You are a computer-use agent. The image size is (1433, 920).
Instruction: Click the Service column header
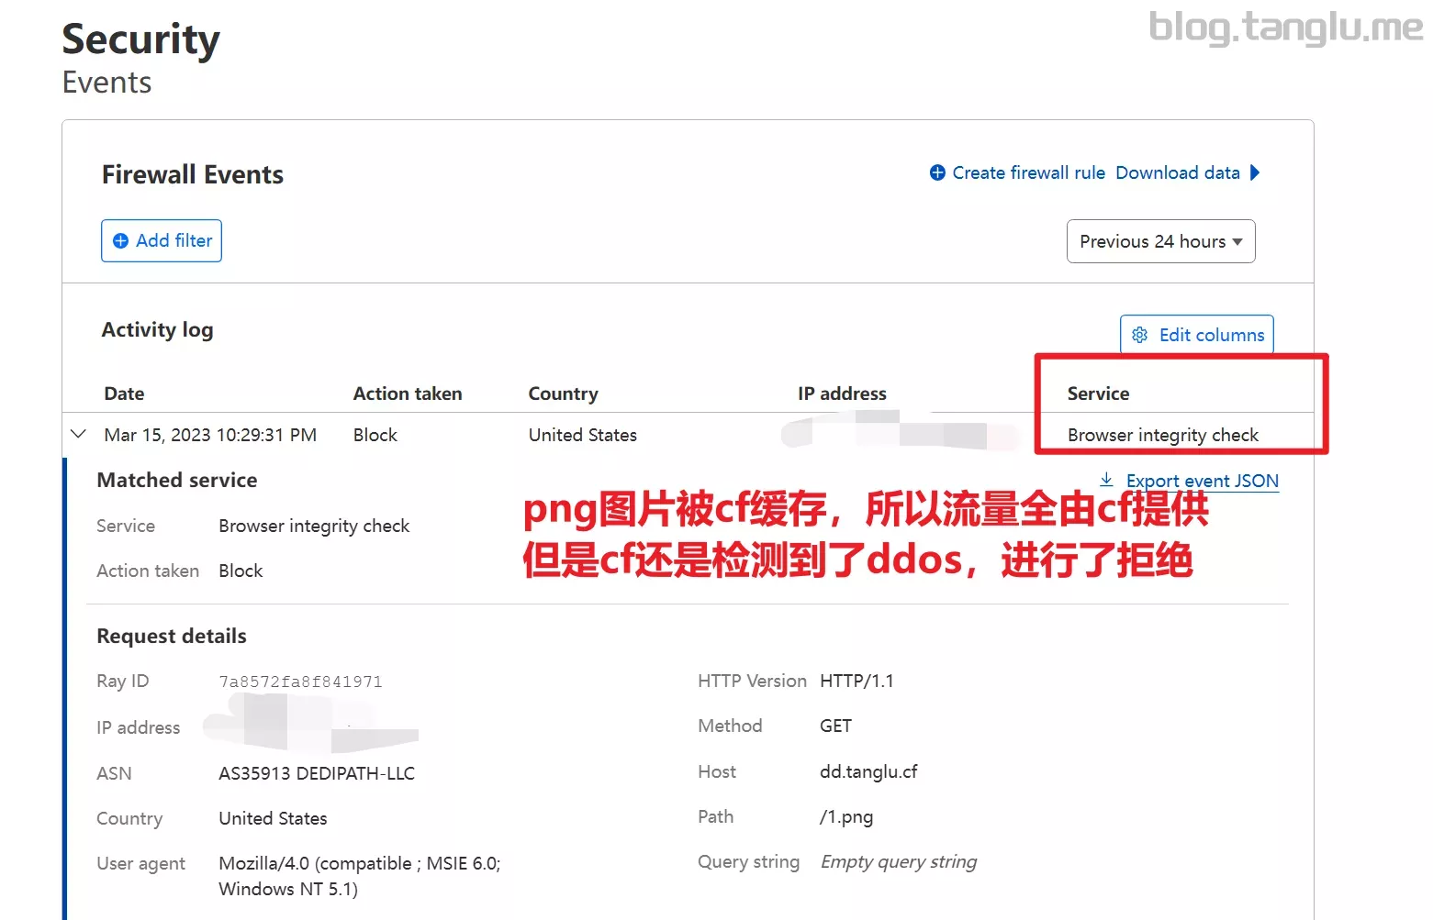pos(1098,393)
